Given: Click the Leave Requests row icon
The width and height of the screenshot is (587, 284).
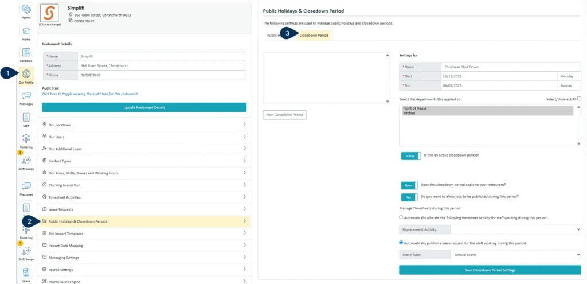Looking at the screenshot, I should [x=45, y=209].
